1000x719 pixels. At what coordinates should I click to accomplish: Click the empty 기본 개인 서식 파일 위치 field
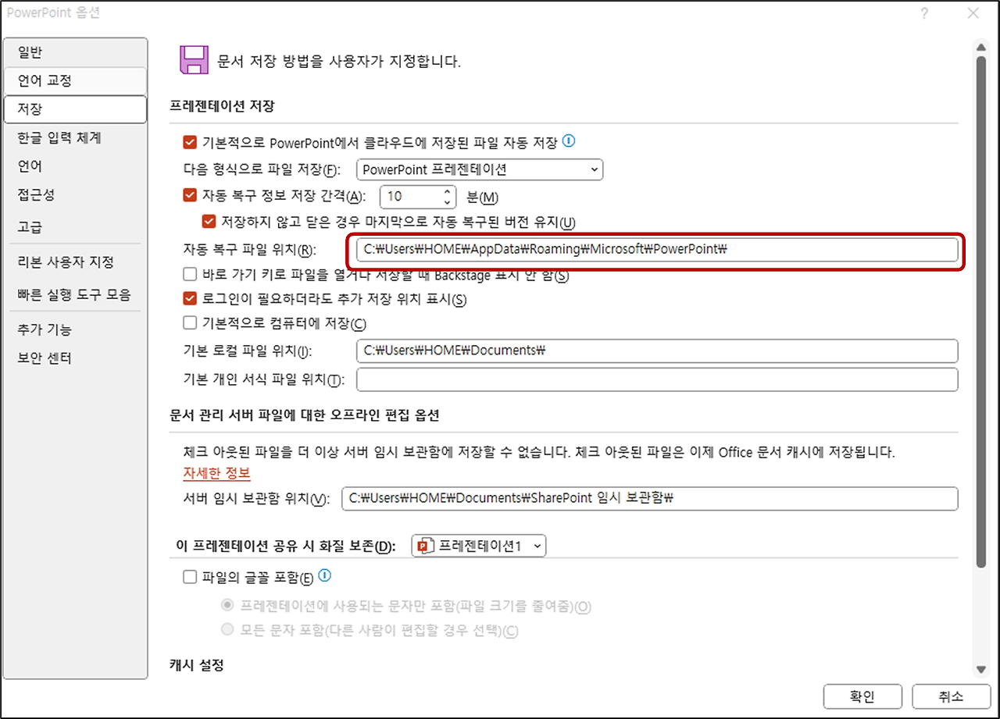657,379
